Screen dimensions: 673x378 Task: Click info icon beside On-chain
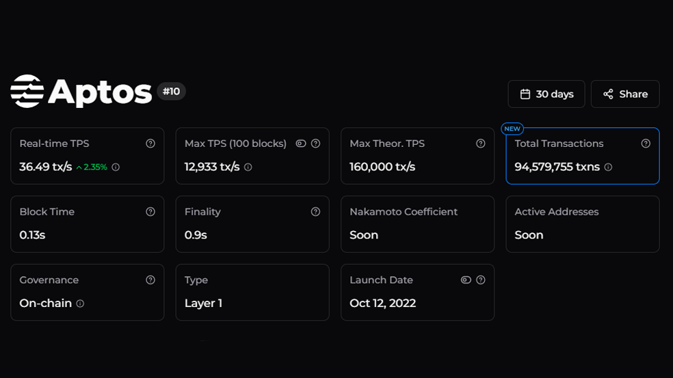click(x=80, y=303)
